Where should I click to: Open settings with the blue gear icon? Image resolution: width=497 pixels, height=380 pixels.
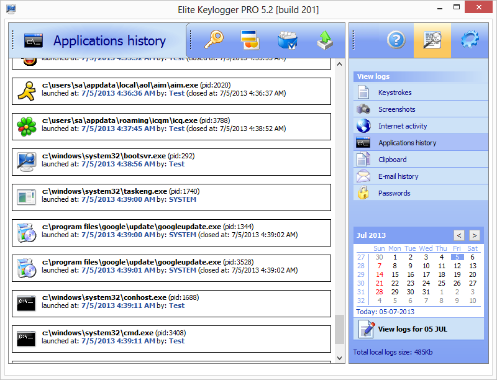coord(469,40)
